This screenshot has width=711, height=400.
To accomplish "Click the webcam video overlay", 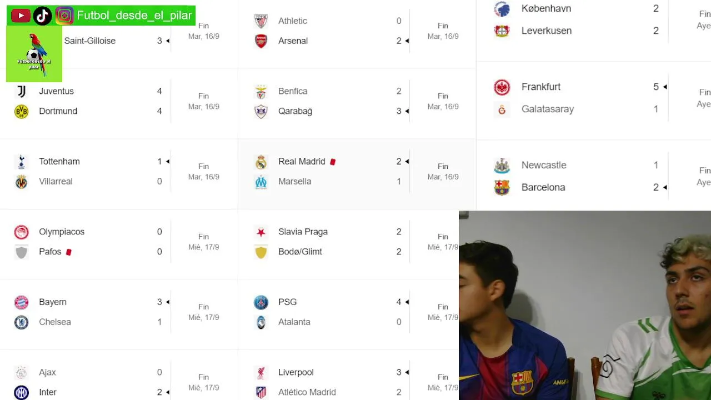I will coord(585,306).
